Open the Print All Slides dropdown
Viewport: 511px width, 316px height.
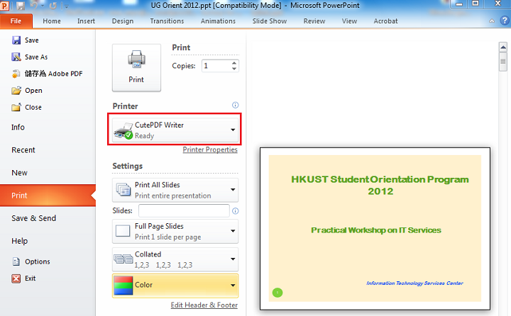(233, 190)
